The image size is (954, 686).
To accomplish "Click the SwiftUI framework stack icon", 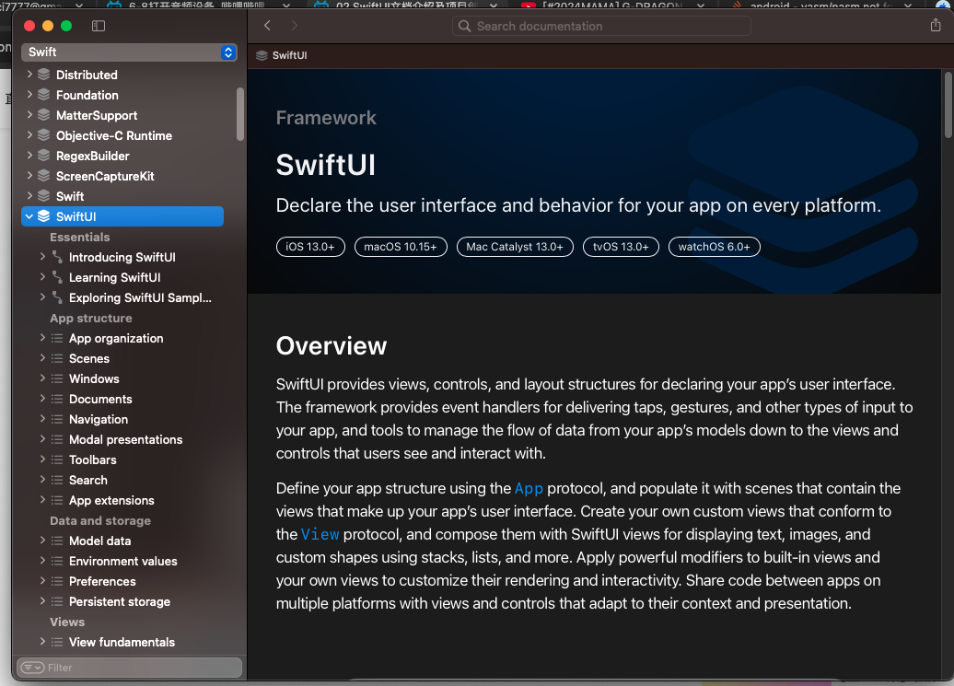I will 44,216.
